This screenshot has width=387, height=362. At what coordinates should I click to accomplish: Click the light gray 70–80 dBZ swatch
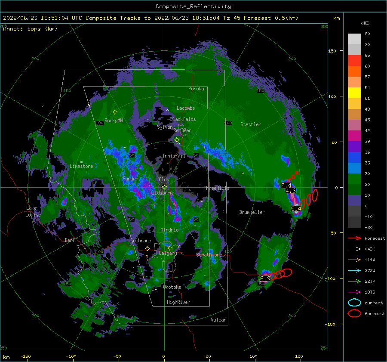(x=354, y=39)
